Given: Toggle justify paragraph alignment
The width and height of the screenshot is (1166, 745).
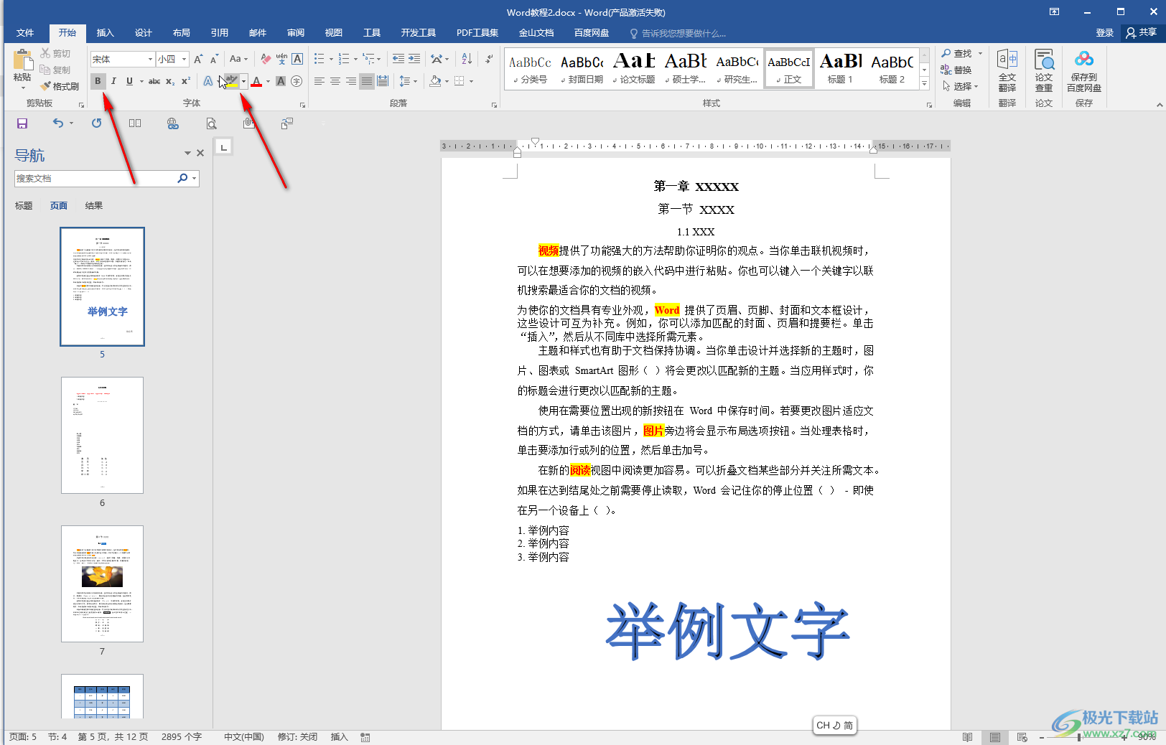Looking at the screenshot, I should pyautogui.click(x=367, y=81).
